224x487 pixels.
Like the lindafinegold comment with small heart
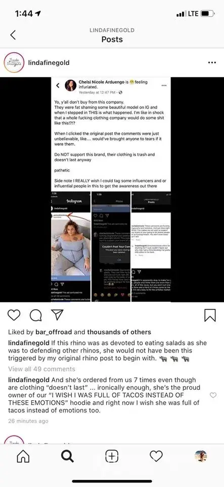tap(213, 395)
